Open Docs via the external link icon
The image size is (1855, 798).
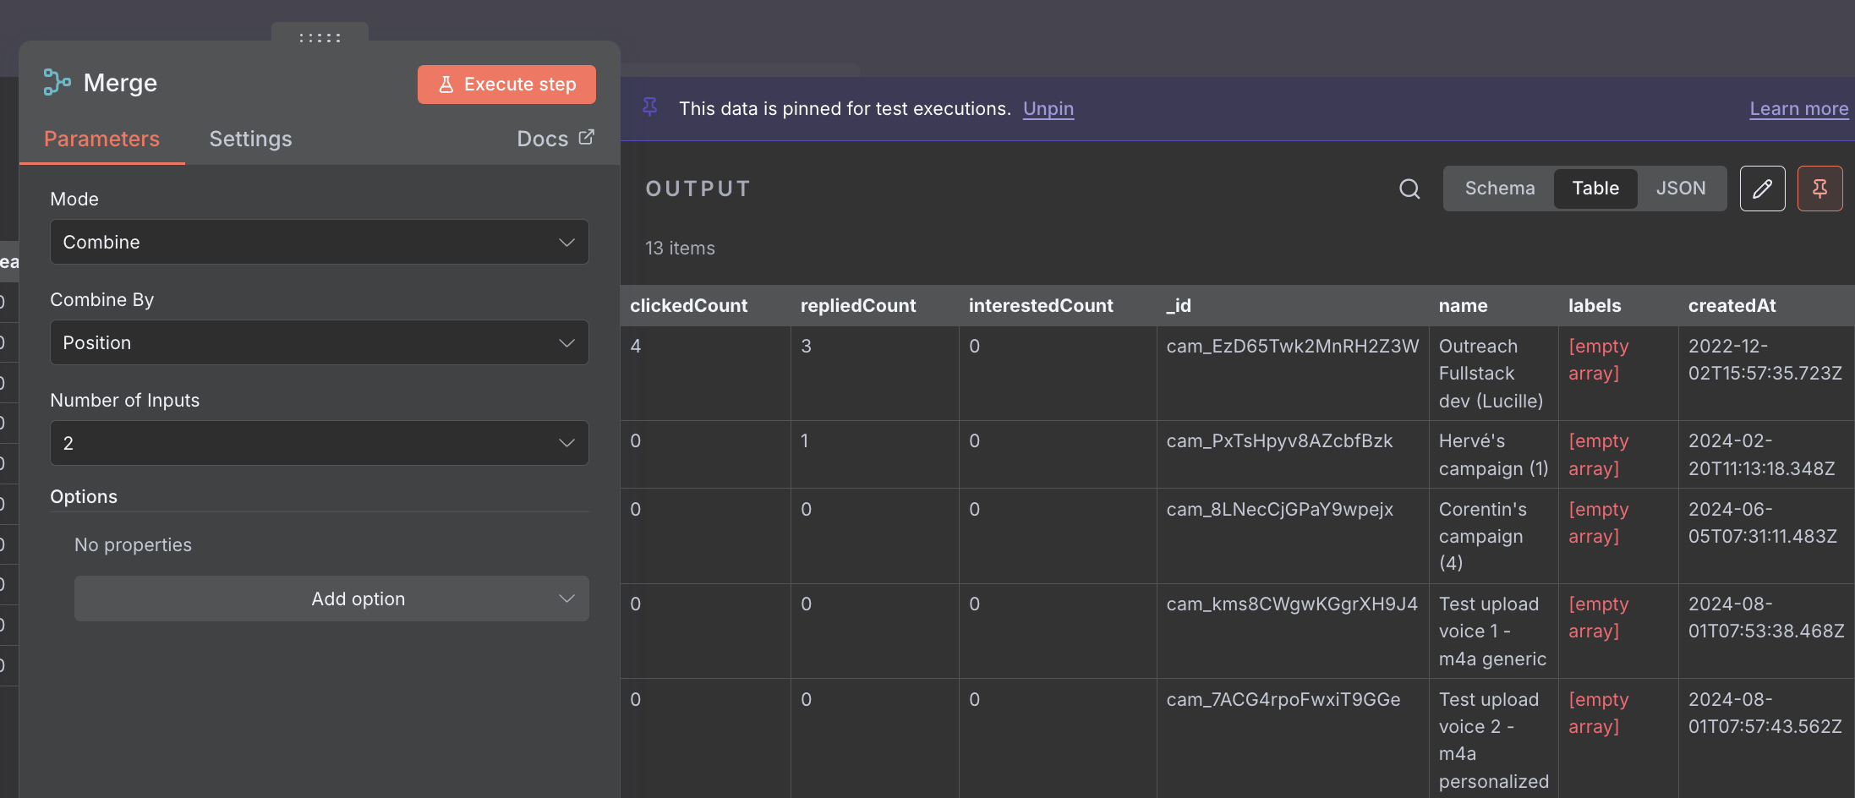coord(587,137)
